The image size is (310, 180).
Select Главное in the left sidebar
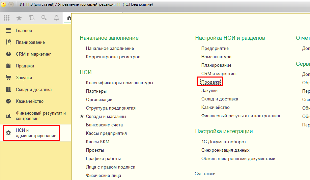pos(24,30)
